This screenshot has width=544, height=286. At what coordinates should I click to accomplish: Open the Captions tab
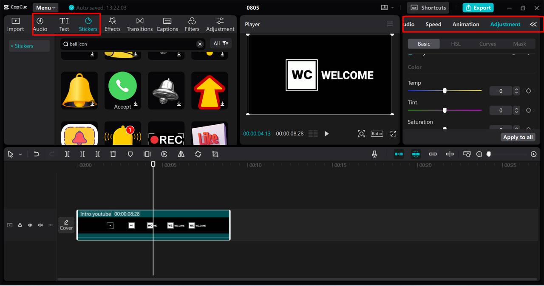pyautogui.click(x=167, y=25)
